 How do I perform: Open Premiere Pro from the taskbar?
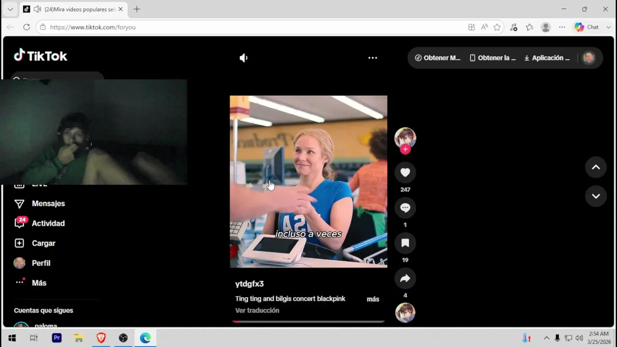56,338
